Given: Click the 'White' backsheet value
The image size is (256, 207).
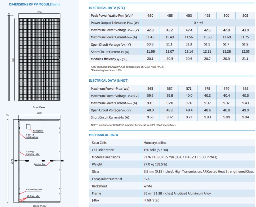Looking at the screenshot, I should click(148, 186).
